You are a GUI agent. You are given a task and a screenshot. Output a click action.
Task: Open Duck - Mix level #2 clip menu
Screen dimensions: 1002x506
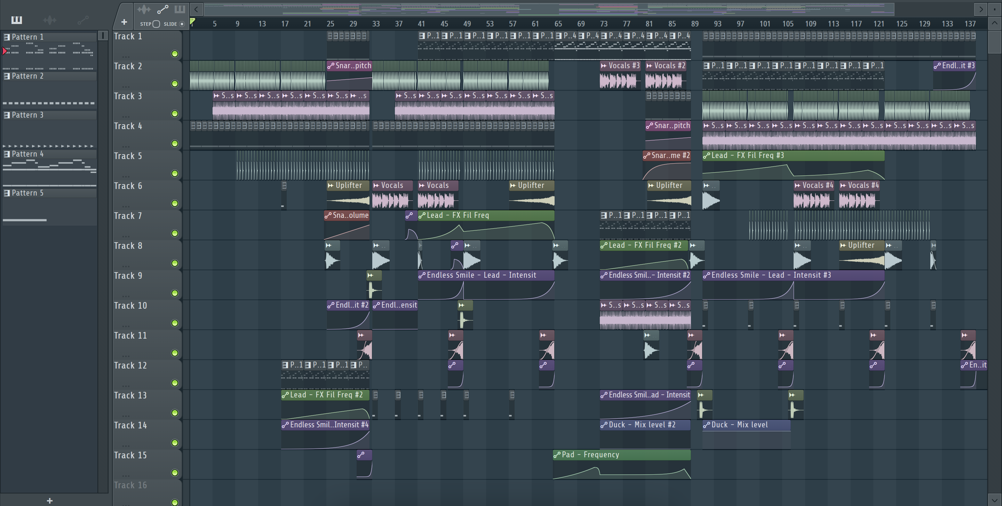tap(604, 425)
